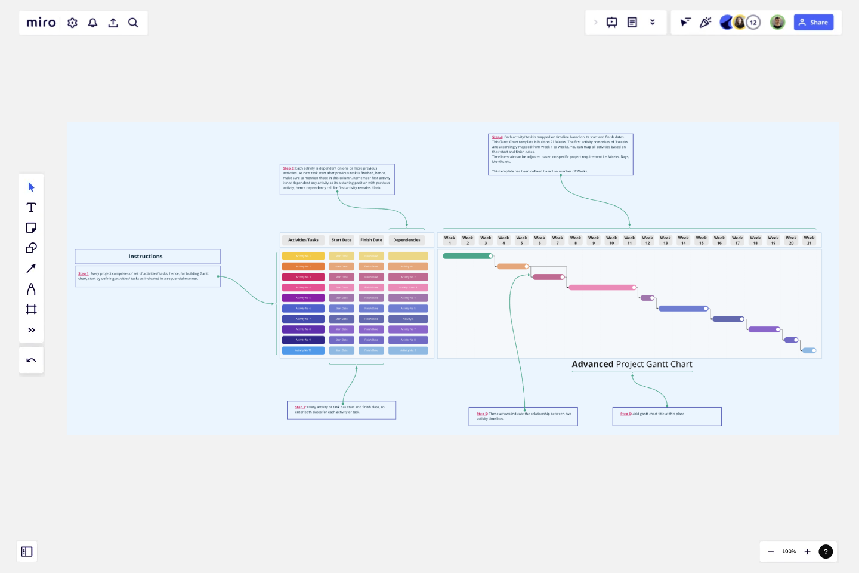This screenshot has height=573, width=859.
Task: Search the board content
Action: point(133,22)
